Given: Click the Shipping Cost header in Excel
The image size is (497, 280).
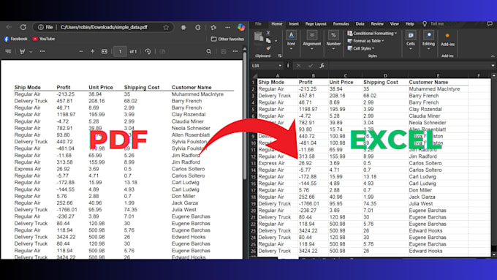Looking at the screenshot, I should (x=380, y=82).
